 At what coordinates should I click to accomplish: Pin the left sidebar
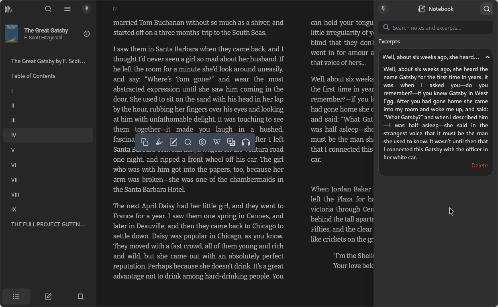(87, 8)
